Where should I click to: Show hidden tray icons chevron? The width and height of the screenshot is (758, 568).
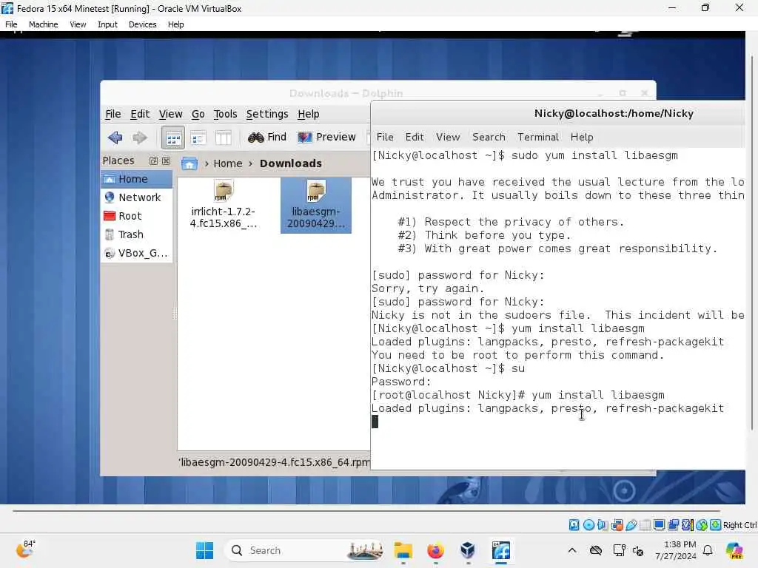[572, 550]
